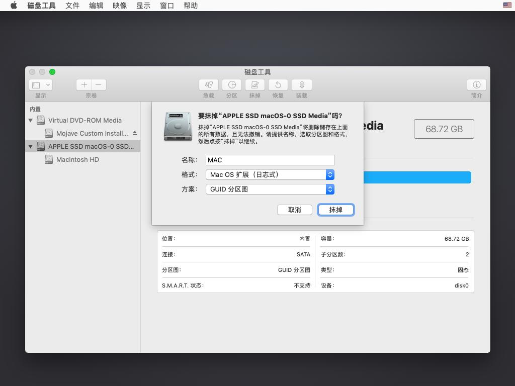
Task: Open the Partition (分区) tool
Action: [x=232, y=85]
